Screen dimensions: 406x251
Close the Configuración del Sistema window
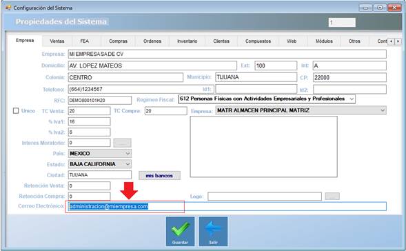tap(394, 8)
